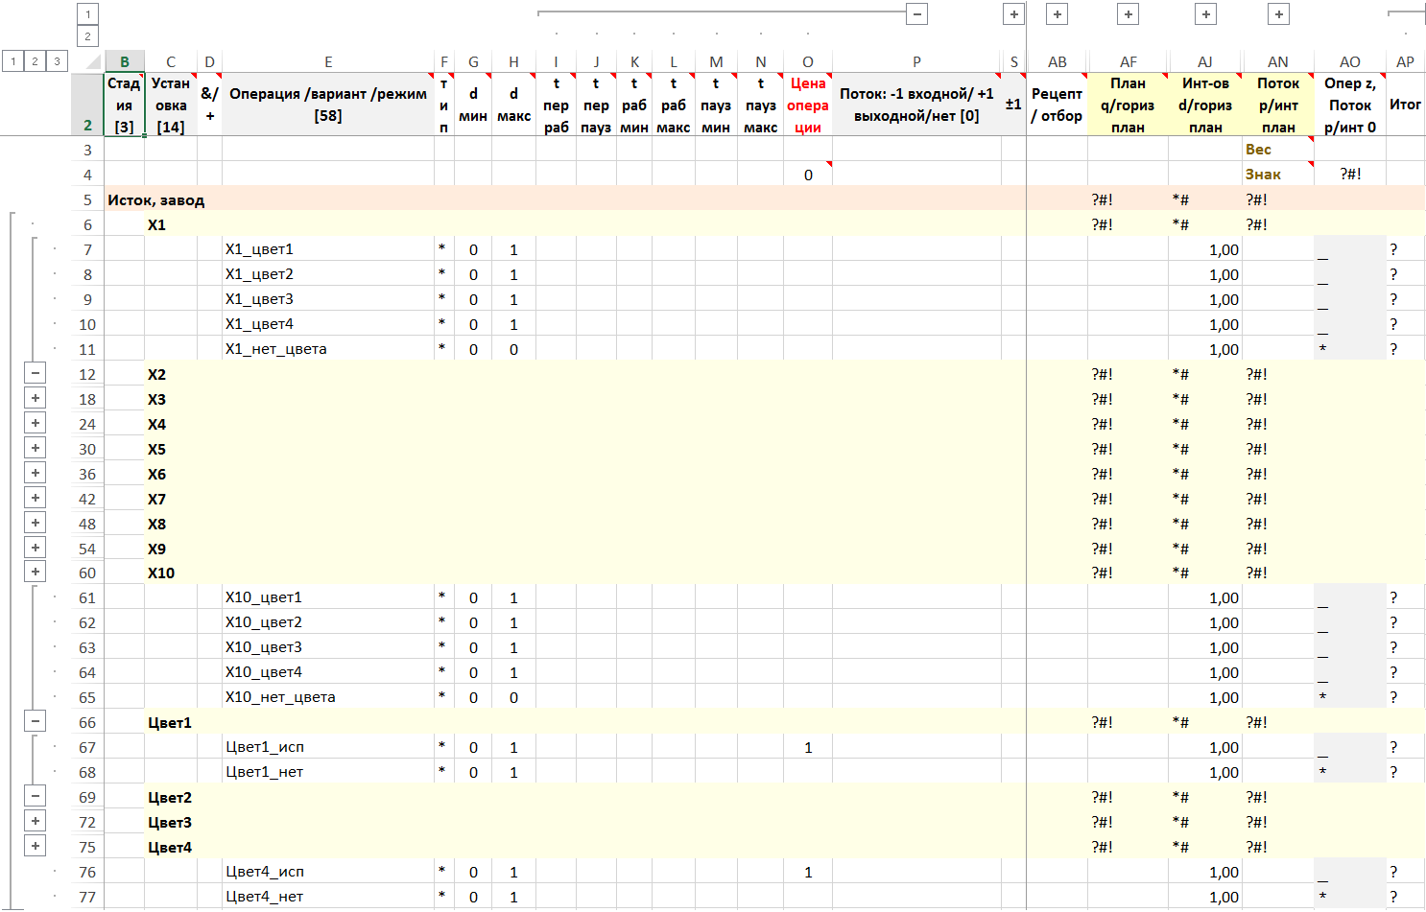The image size is (1426, 912).
Task: Click row outline level 3 button
Action: 57,61
